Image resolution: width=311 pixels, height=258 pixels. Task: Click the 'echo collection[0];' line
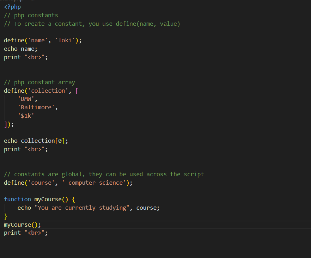(36, 141)
